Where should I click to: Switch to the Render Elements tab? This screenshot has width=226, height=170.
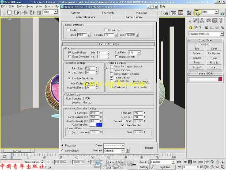coord(134,17)
